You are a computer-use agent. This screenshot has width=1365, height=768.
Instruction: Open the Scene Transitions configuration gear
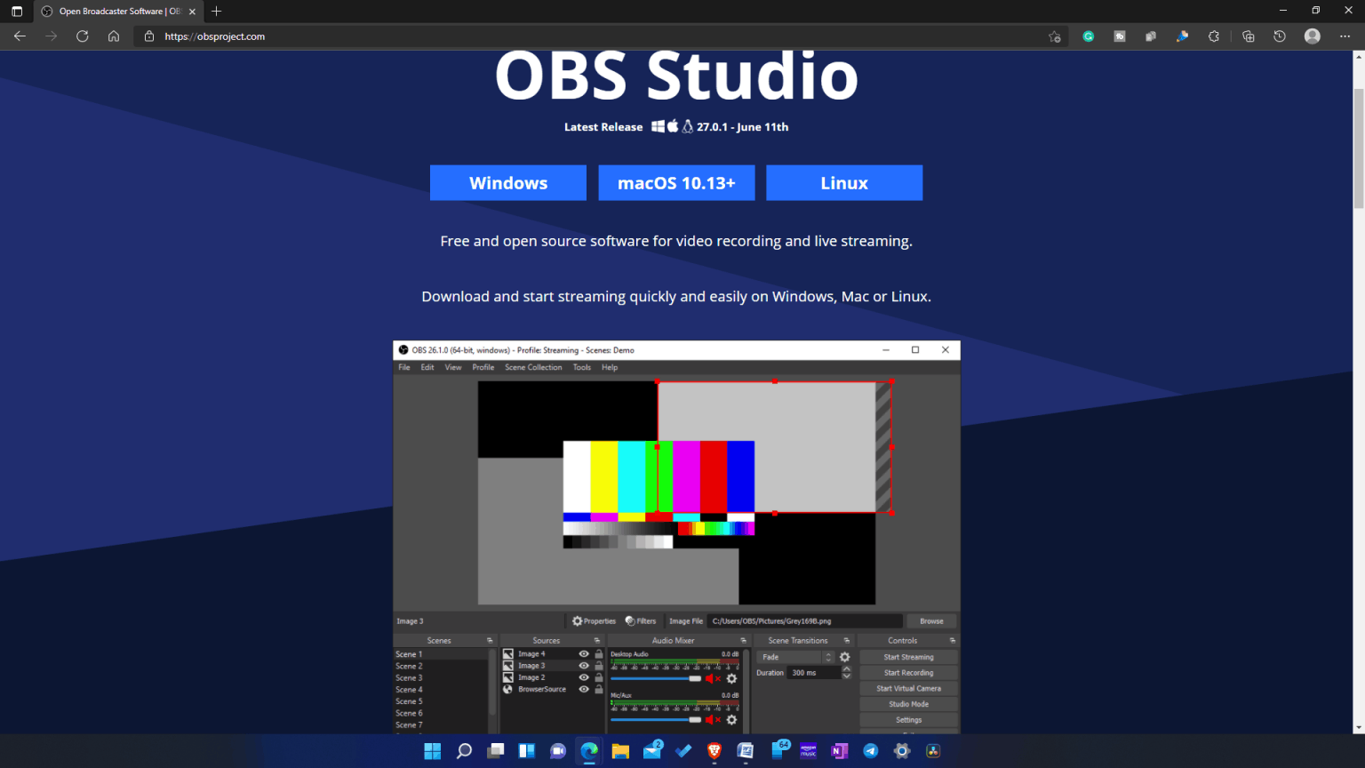844,657
